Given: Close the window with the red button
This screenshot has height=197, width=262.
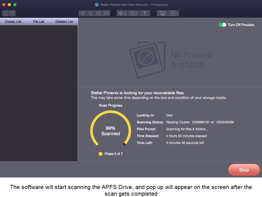Looking at the screenshot, I should [4, 5].
